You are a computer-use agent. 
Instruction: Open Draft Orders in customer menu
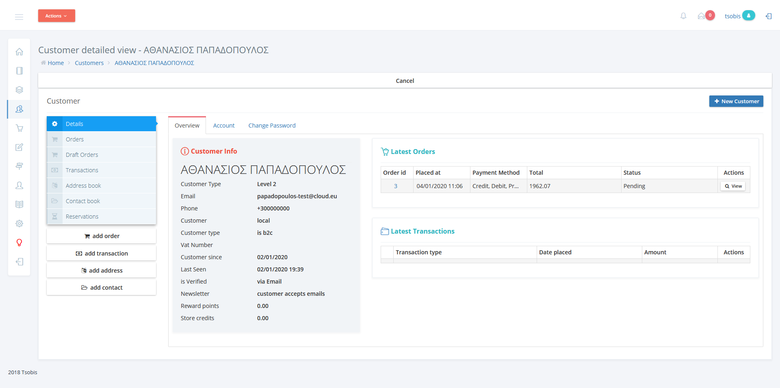102,155
